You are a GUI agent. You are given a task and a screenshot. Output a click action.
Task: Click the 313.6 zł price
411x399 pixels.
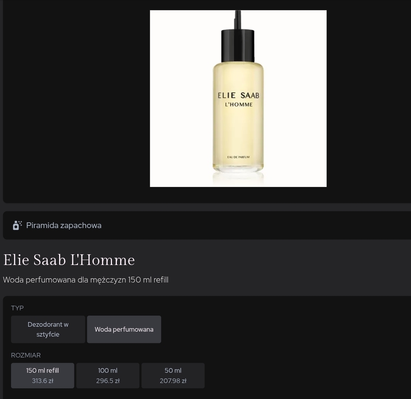[x=42, y=381]
